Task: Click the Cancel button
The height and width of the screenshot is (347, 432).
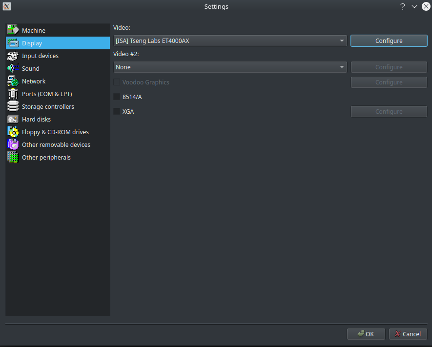Action: point(408,334)
